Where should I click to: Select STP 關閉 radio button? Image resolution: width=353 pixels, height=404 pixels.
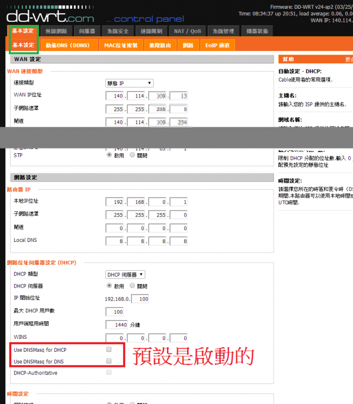132,156
